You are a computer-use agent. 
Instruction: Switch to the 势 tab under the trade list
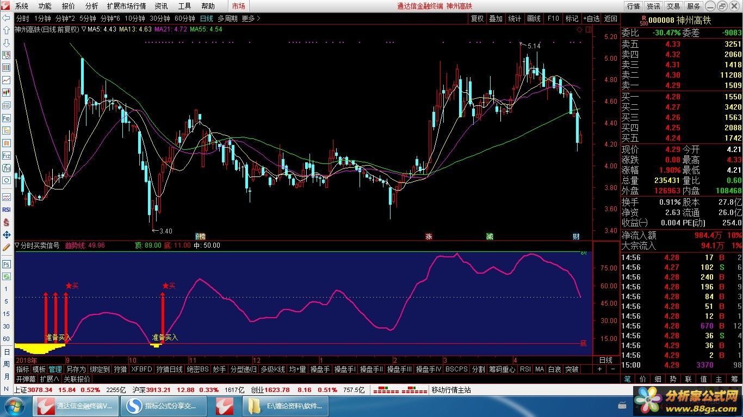[673, 379]
